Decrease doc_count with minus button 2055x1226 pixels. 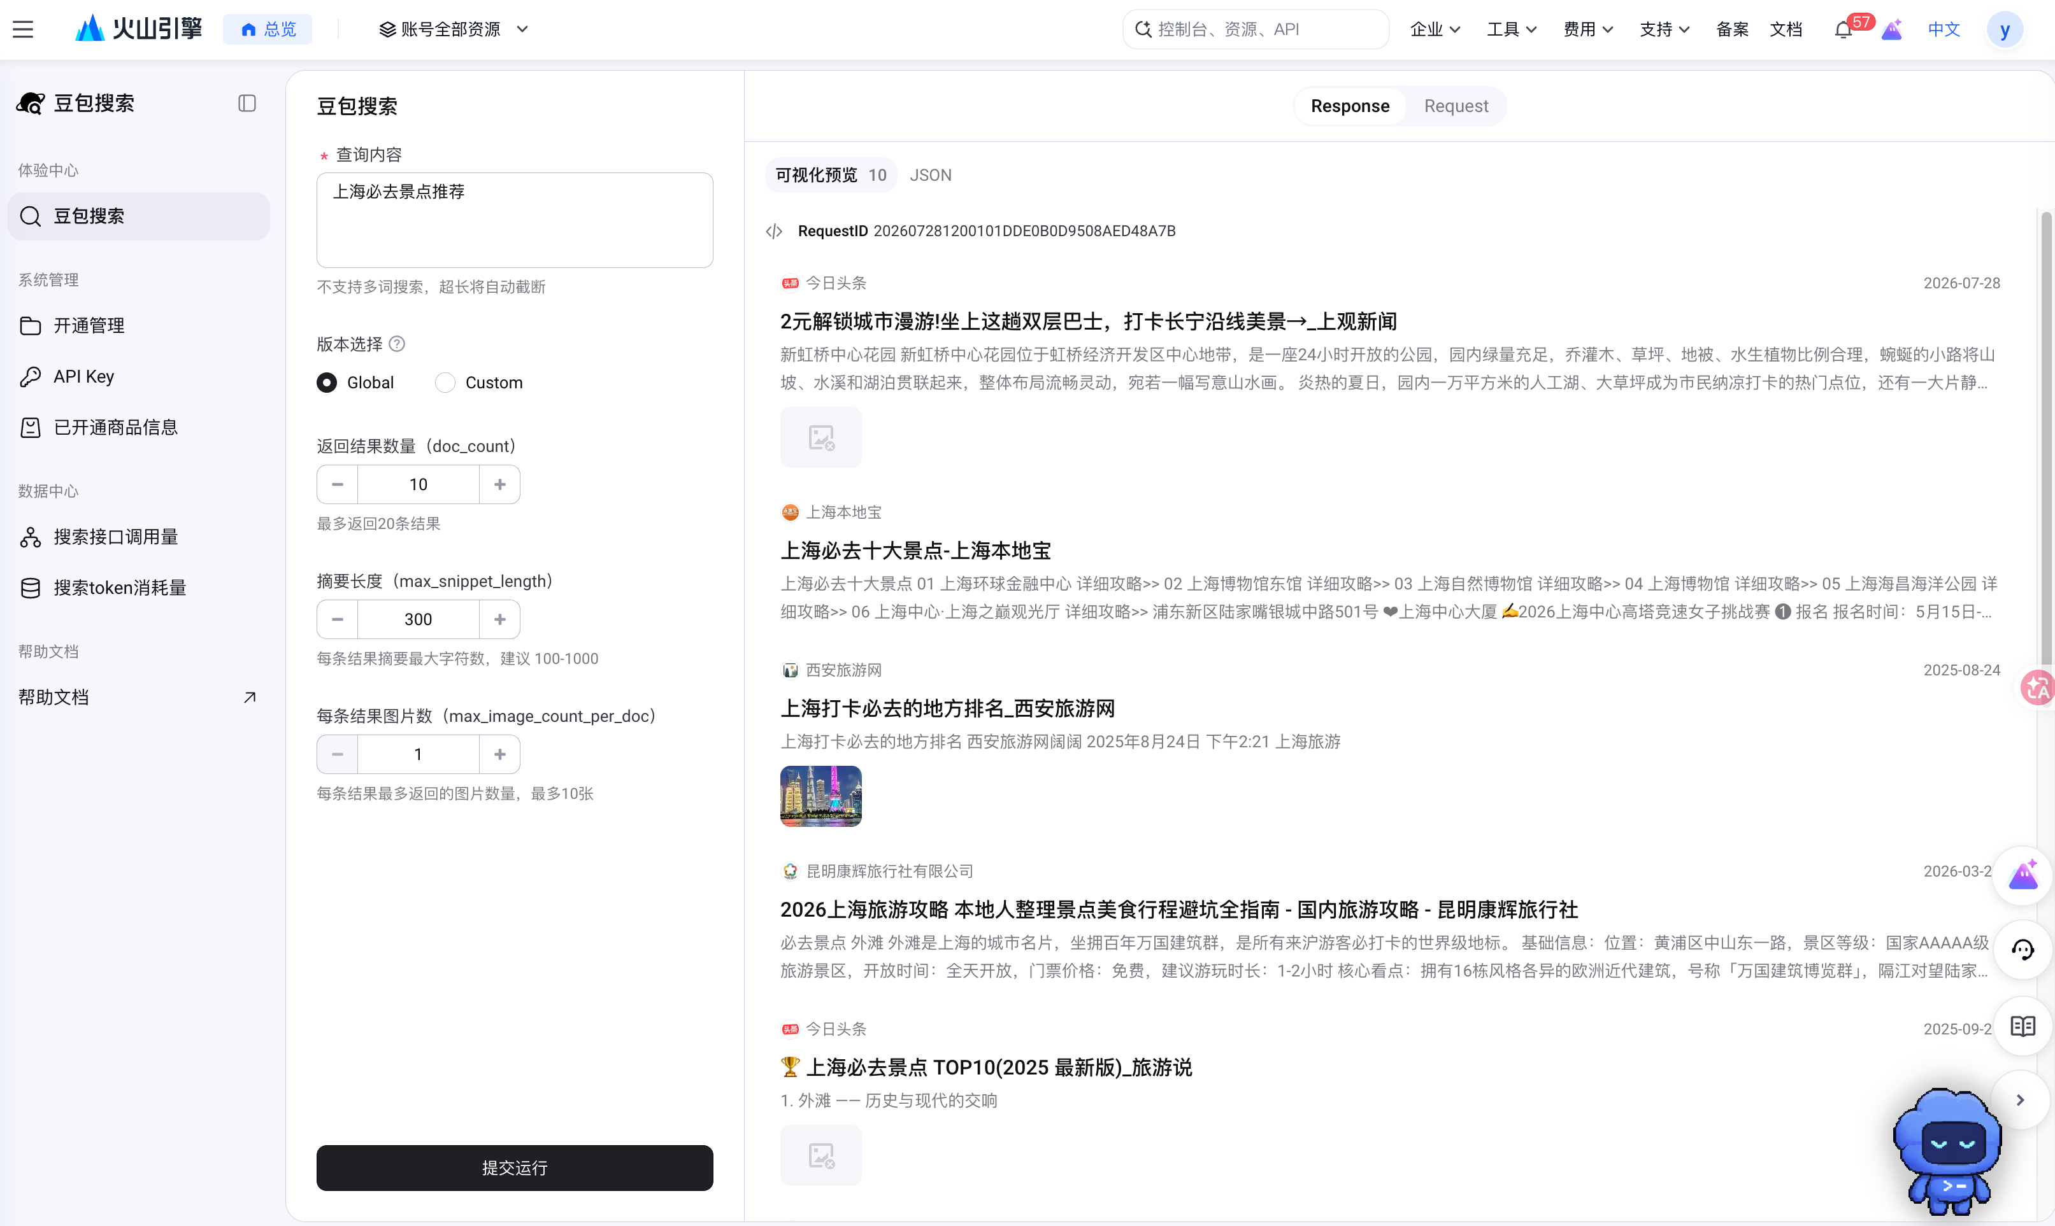[x=337, y=484]
